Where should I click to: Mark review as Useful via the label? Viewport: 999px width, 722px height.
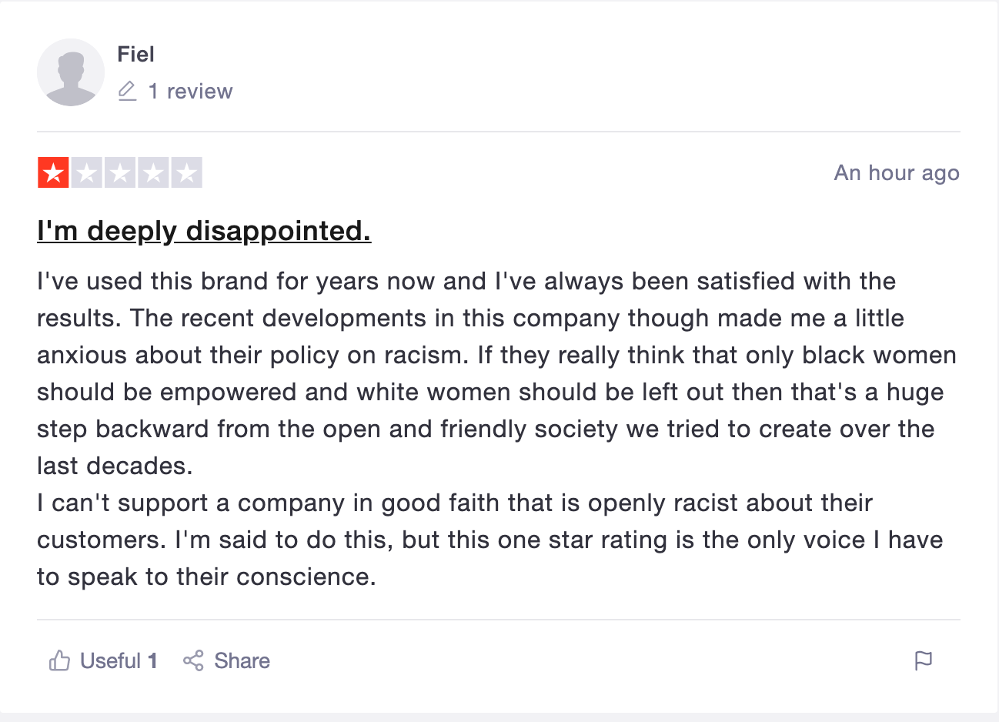tap(110, 660)
